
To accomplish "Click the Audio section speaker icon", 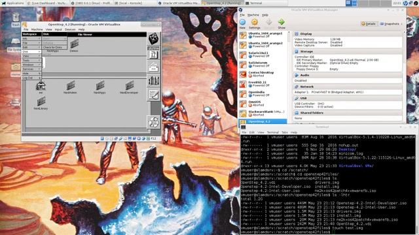I will tap(297, 75).
